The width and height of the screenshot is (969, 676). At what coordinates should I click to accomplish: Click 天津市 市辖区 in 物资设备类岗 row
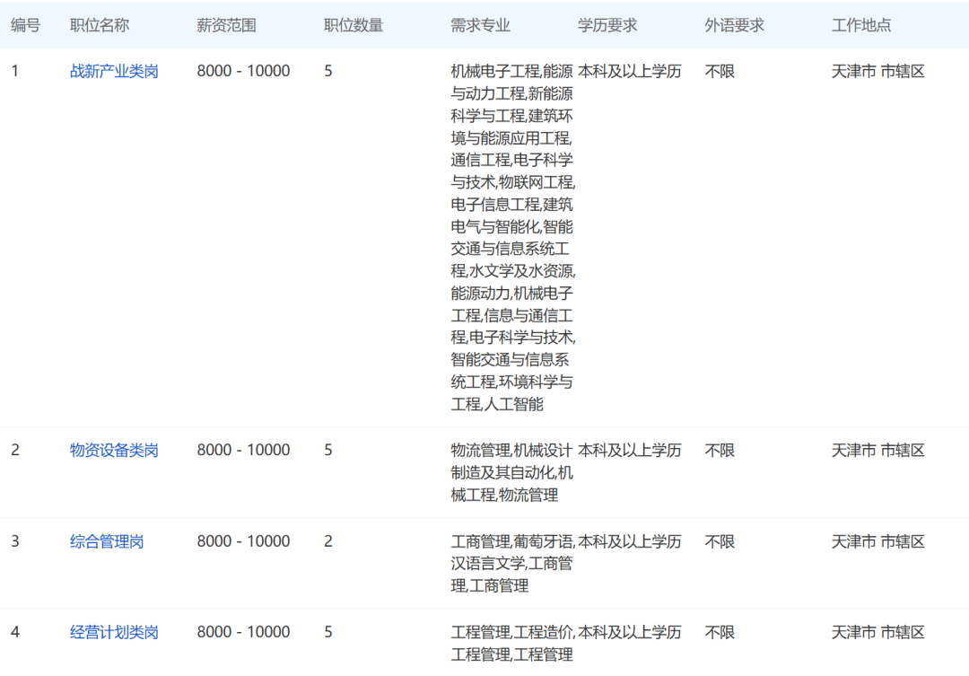click(878, 451)
